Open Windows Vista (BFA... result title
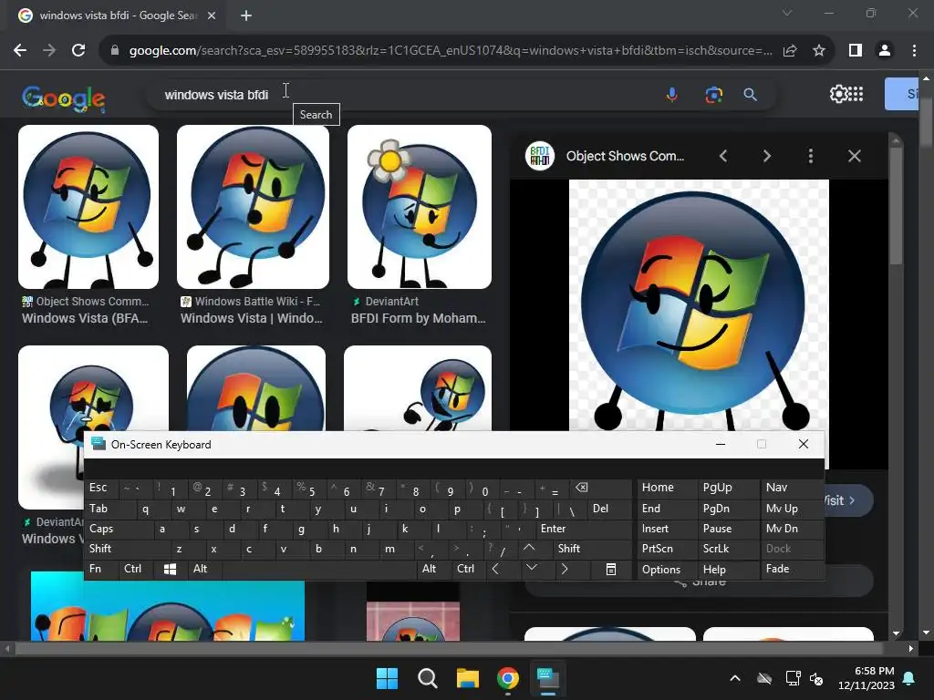This screenshot has width=934, height=700. (x=85, y=318)
